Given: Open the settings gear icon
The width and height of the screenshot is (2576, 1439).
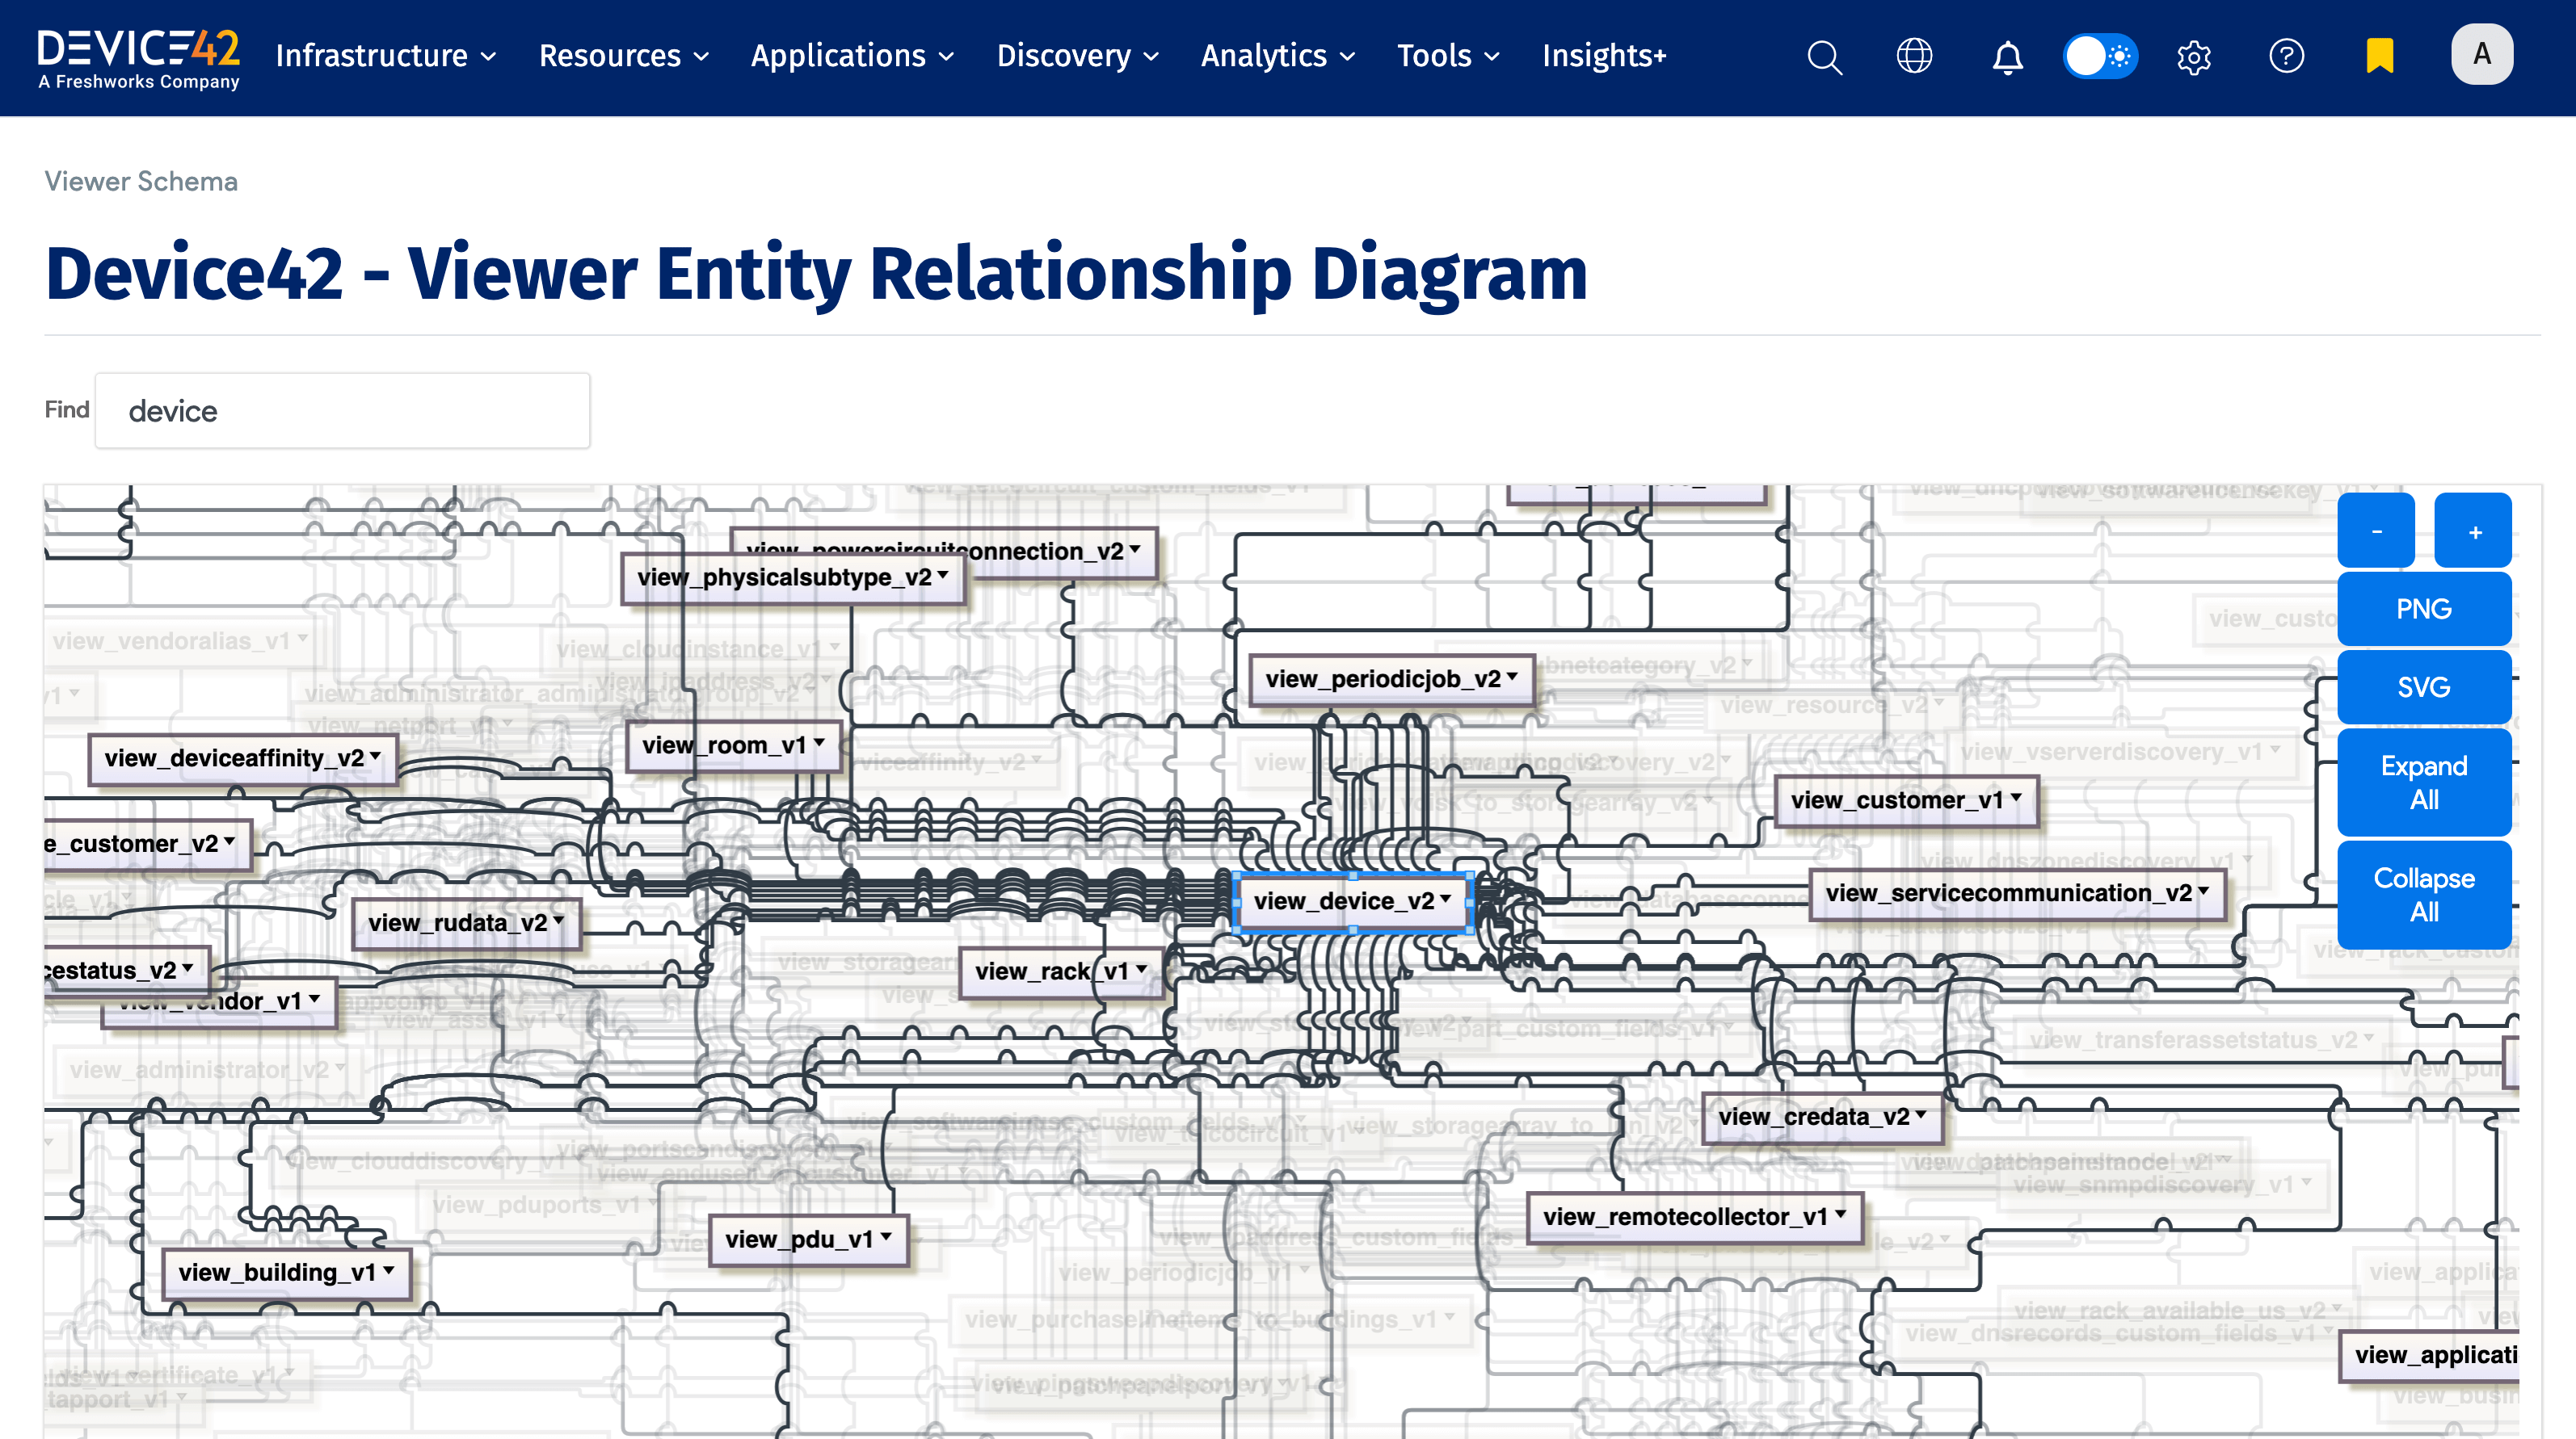Looking at the screenshot, I should pos(2194,57).
